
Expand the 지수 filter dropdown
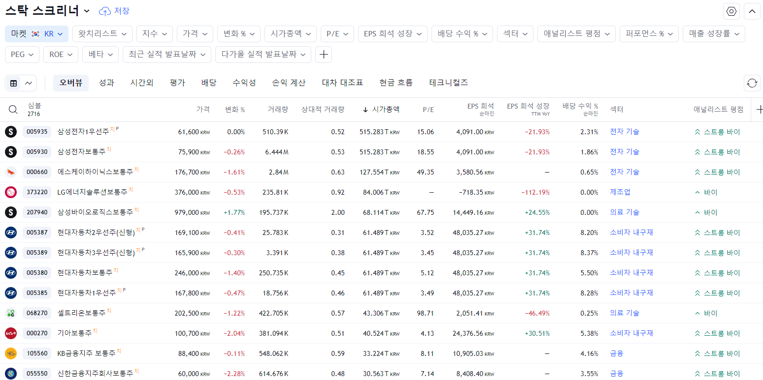coord(155,34)
